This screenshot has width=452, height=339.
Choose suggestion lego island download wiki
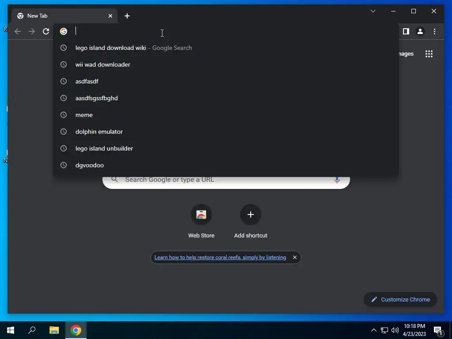tap(226, 48)
